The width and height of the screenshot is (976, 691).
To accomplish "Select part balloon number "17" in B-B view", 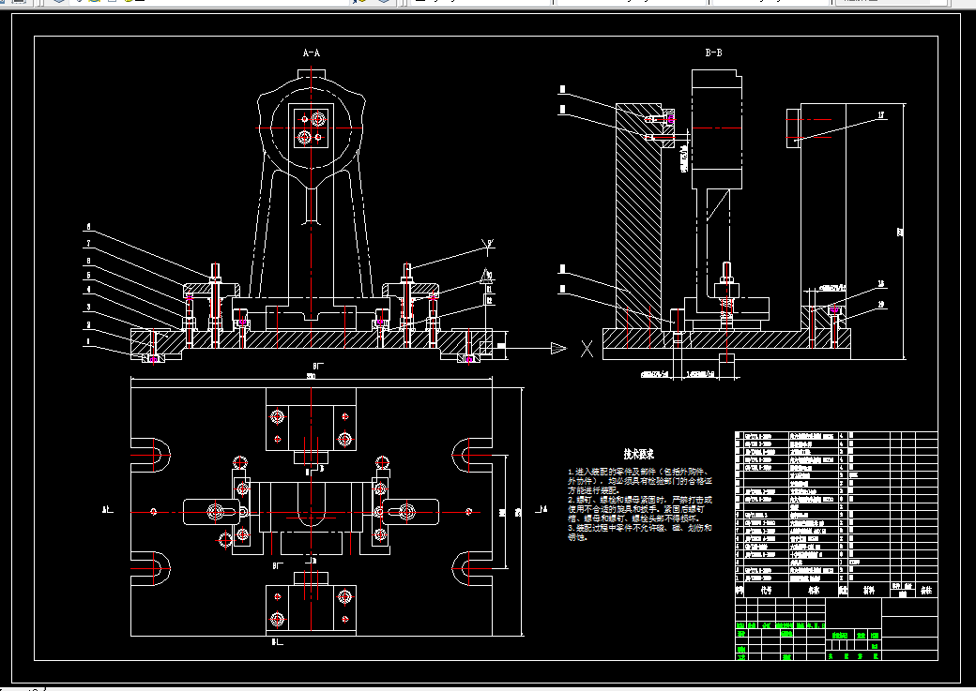I will click(881, 115).
